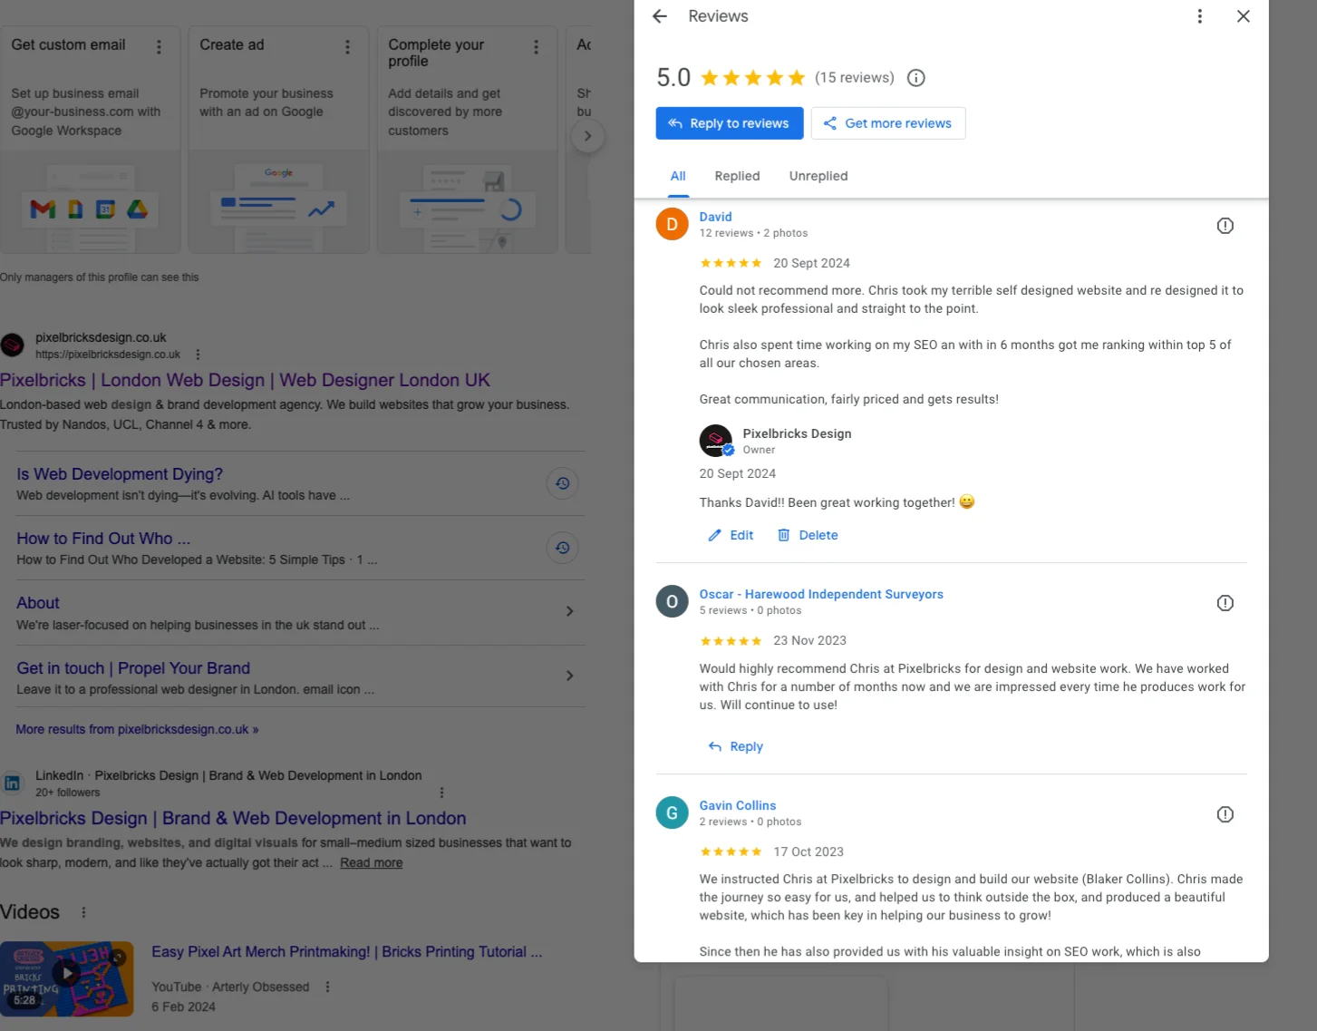This screenshot has height=1031, width=1317.
Task: Open David's orange avatar
Action: [673, 224]
